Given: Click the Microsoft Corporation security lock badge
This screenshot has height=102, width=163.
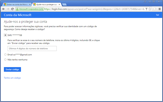Looking at the screenshot, I should 30,9.
